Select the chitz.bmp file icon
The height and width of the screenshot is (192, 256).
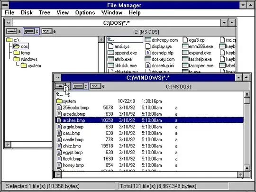point(59,146)
